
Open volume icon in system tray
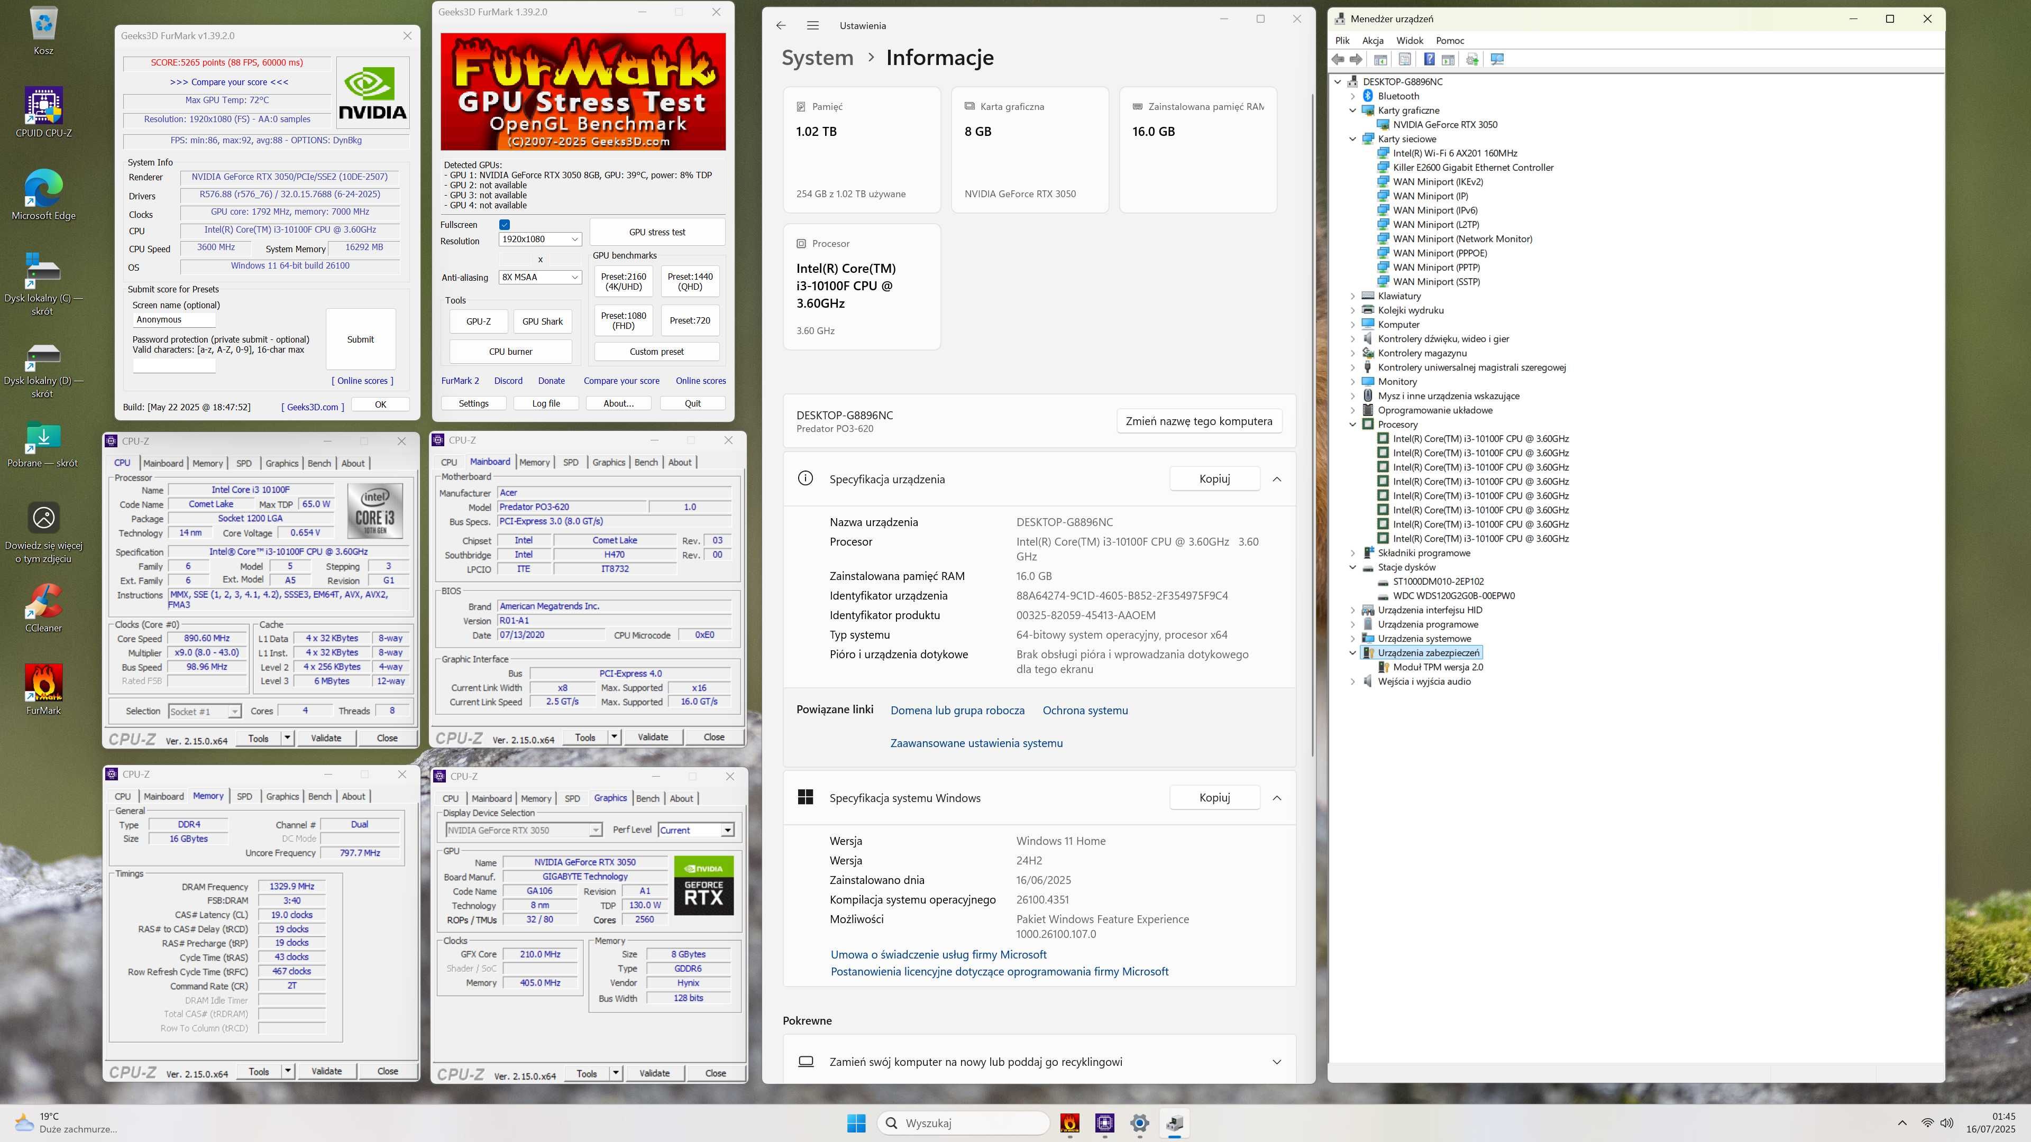point(1946,1123)
